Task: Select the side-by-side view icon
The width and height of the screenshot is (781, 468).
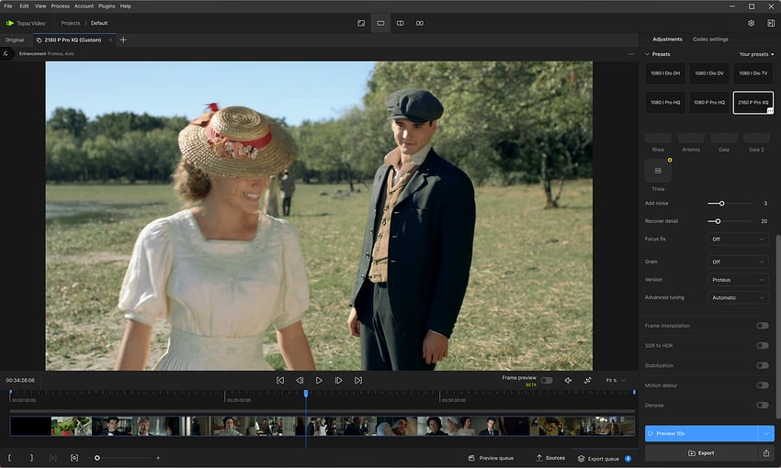Action: point(420,23)
